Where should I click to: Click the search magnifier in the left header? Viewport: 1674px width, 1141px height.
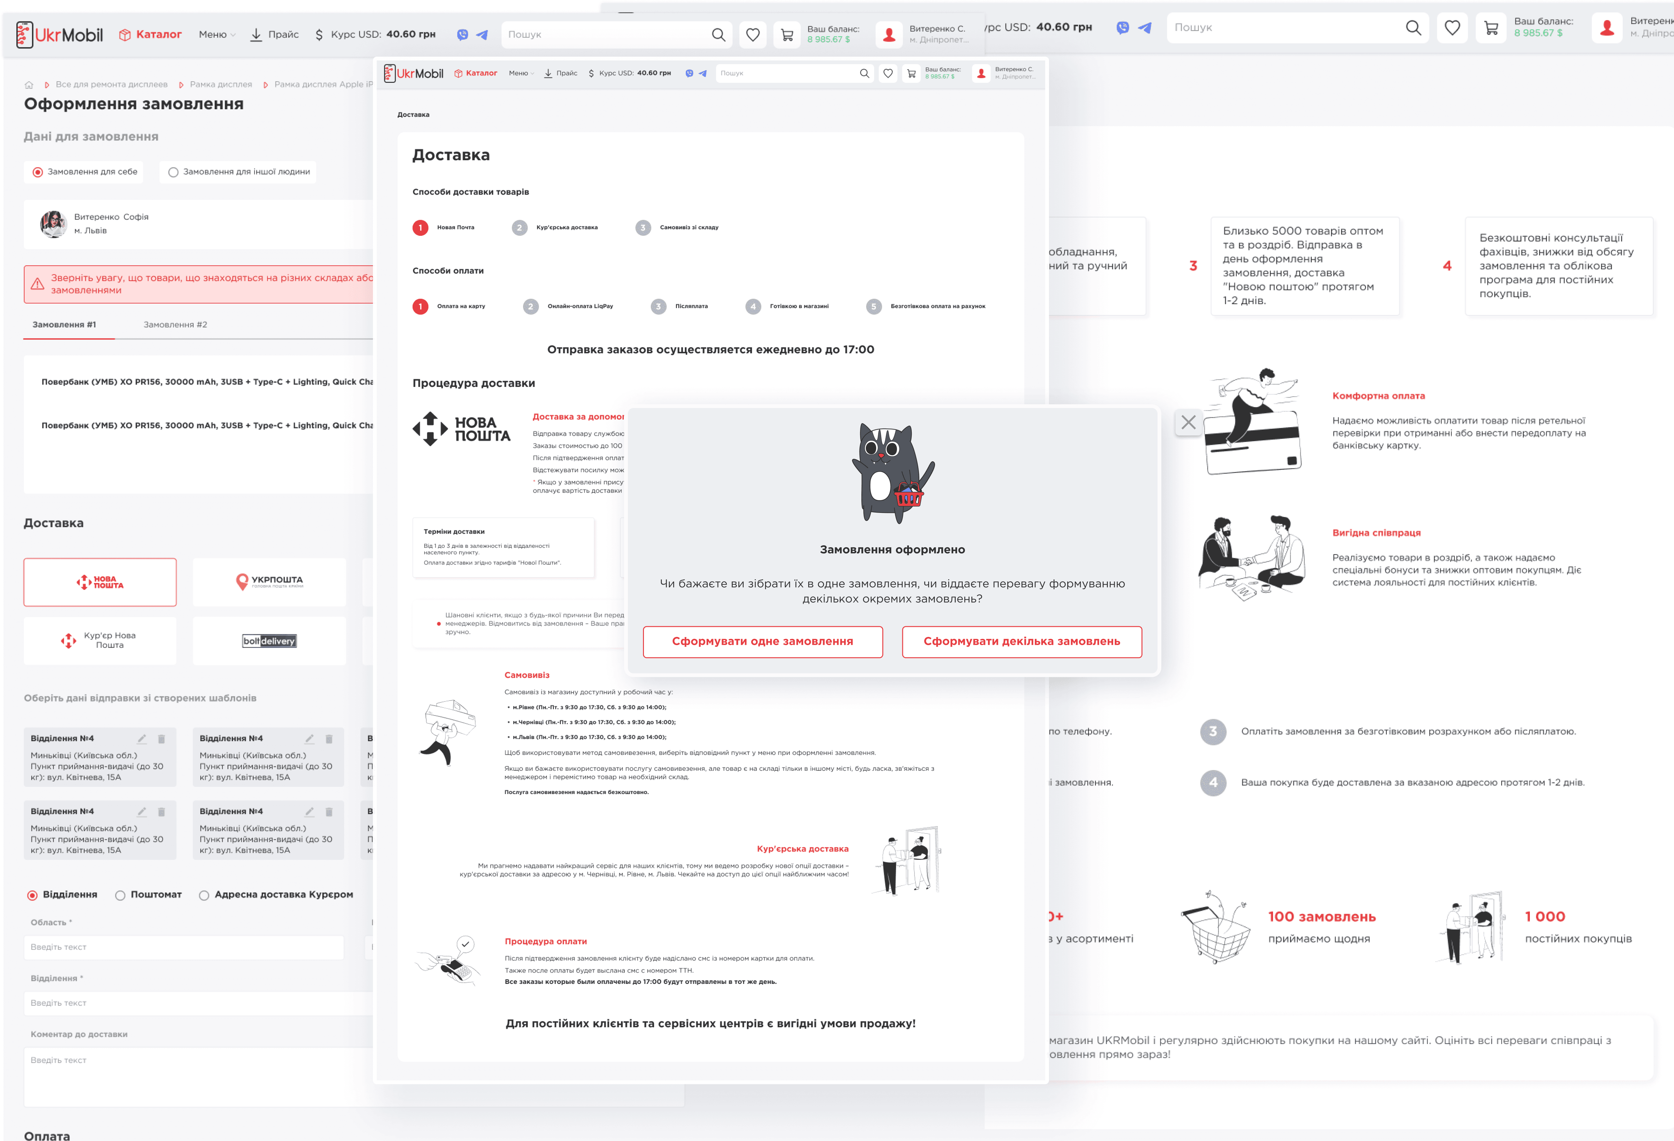(718, 35)
